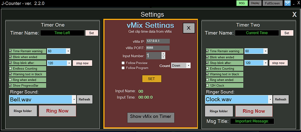Click the Display button in title bar
Viewport: 301px width, 132px height.
tap(255, 3)
